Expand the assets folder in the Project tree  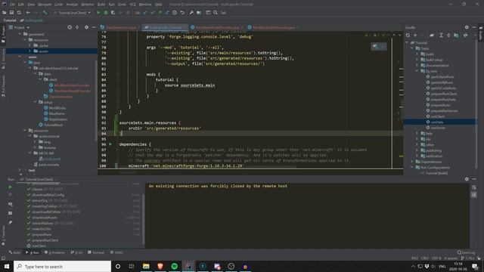click(30, 51)
